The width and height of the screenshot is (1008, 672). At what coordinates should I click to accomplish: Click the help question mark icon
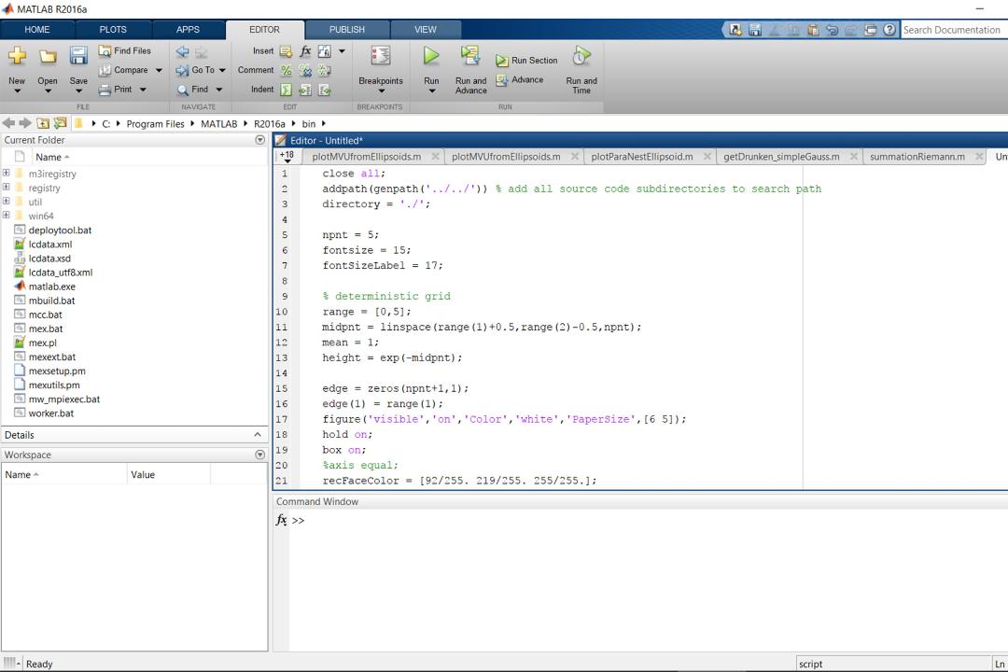coord(889,30)
